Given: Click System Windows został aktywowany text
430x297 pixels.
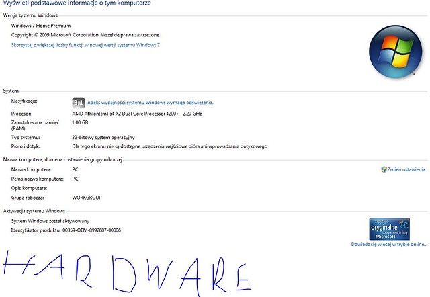Looking at the screenshot, I should point(50,221).
